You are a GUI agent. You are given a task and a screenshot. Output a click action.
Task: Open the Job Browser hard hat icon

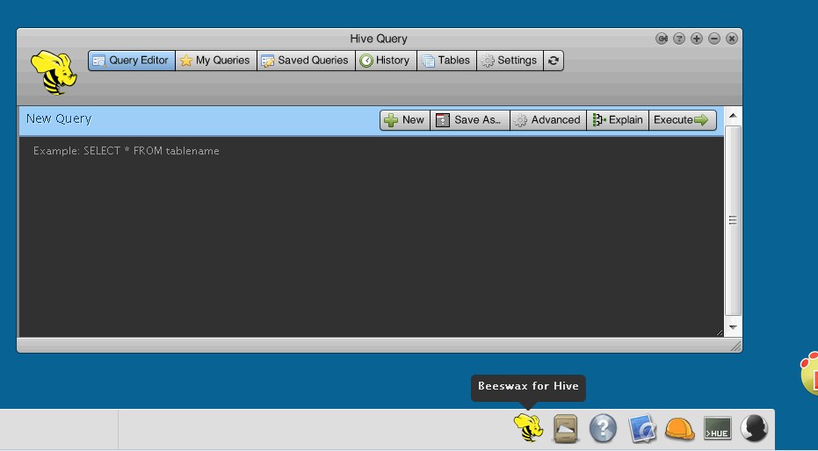[680, 429]
